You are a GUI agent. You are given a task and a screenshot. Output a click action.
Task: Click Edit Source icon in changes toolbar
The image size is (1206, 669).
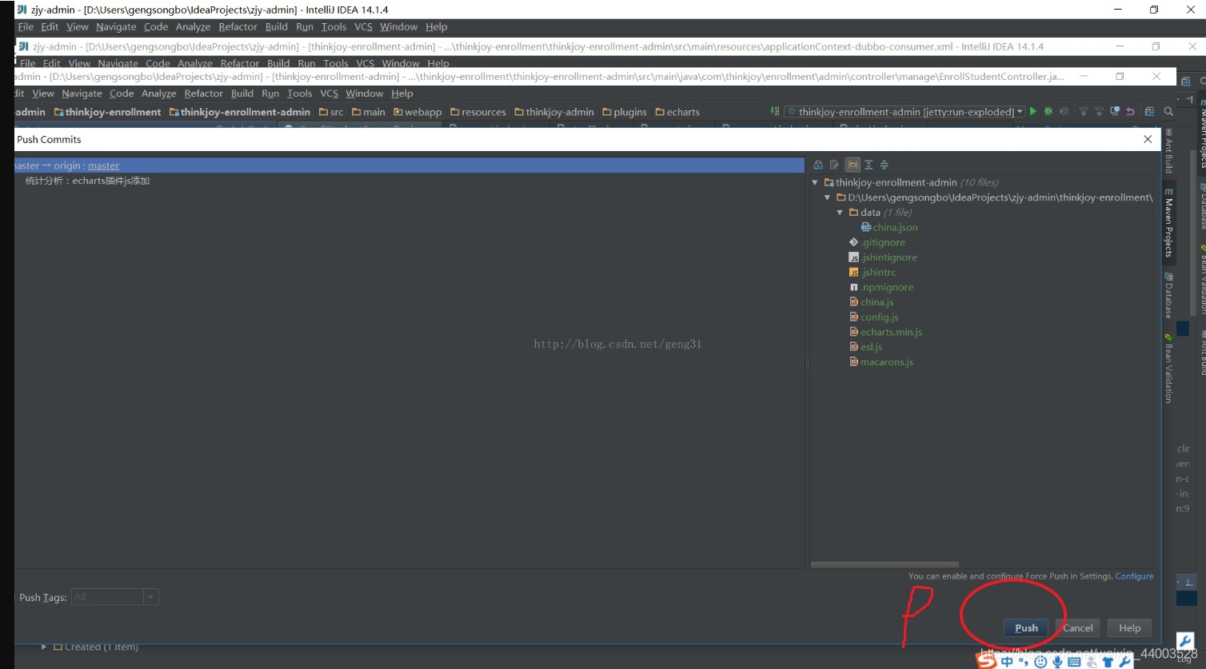[x=834, y=165]
